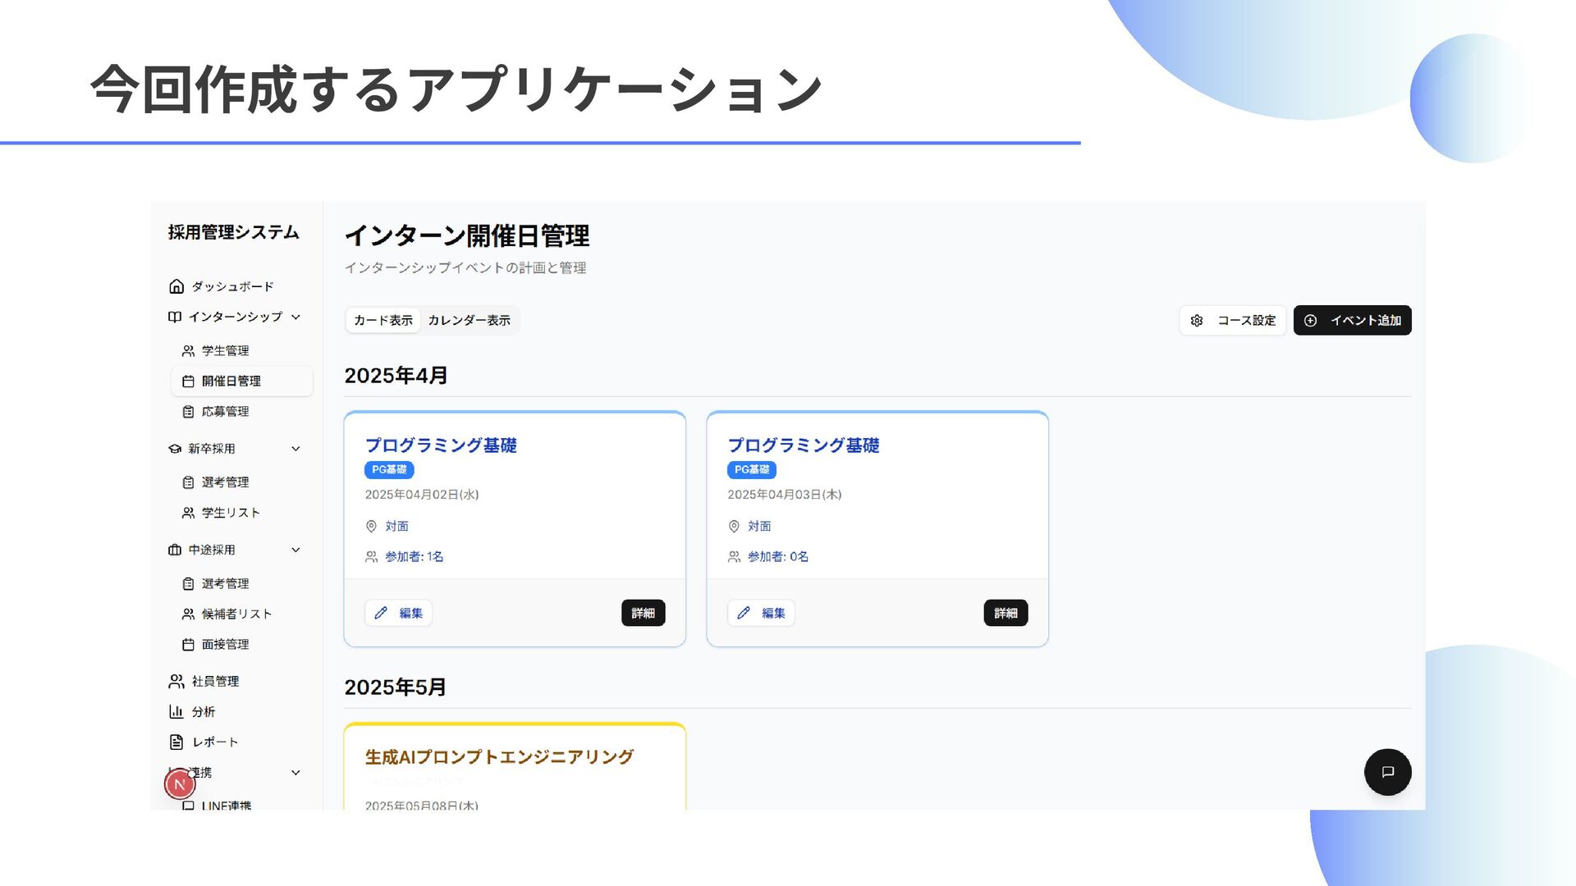Click pencil icon on April 2 card

pos(381,613)
